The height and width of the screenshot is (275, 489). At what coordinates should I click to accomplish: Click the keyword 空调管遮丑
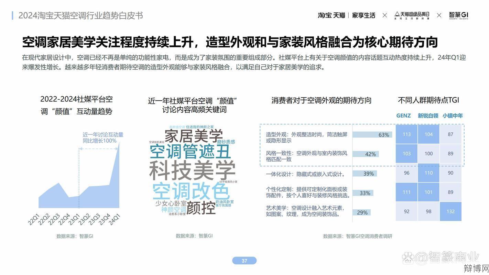coord(190,152)
